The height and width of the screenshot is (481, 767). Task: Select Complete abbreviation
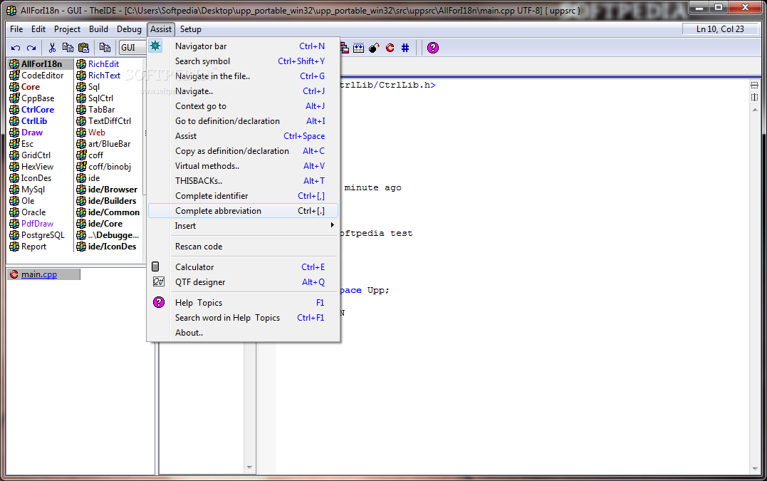[243, 211]
